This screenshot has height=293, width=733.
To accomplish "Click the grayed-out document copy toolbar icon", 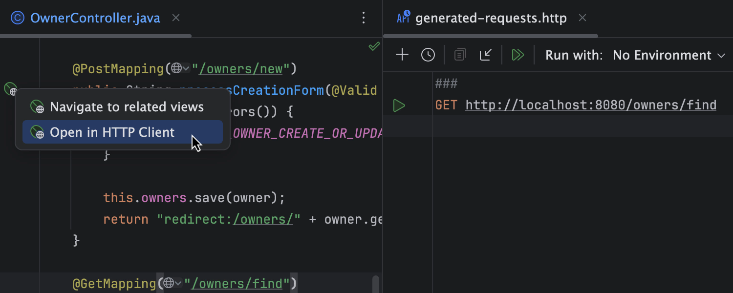I will click(460, 55).
